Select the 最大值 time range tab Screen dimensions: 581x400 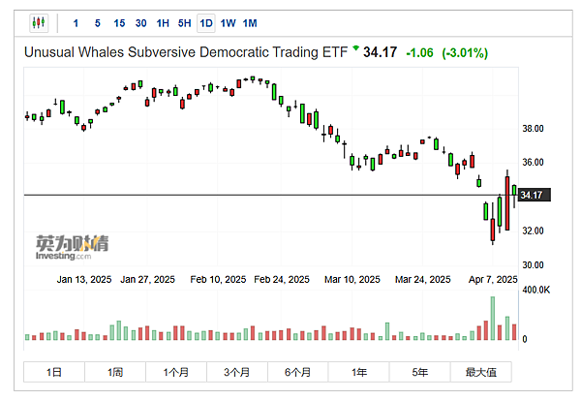[x=481, y=372]
